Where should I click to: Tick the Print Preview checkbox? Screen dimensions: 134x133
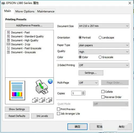58,109
